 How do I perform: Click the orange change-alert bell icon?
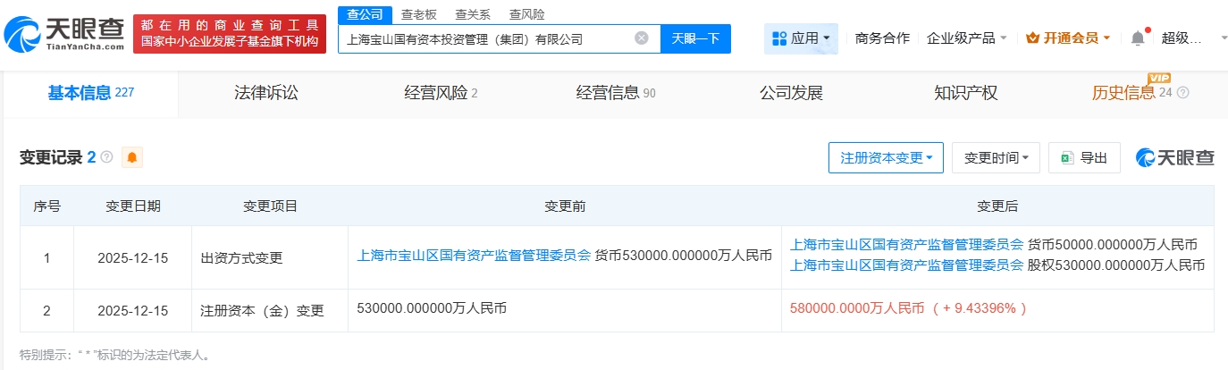click(132, 158)
